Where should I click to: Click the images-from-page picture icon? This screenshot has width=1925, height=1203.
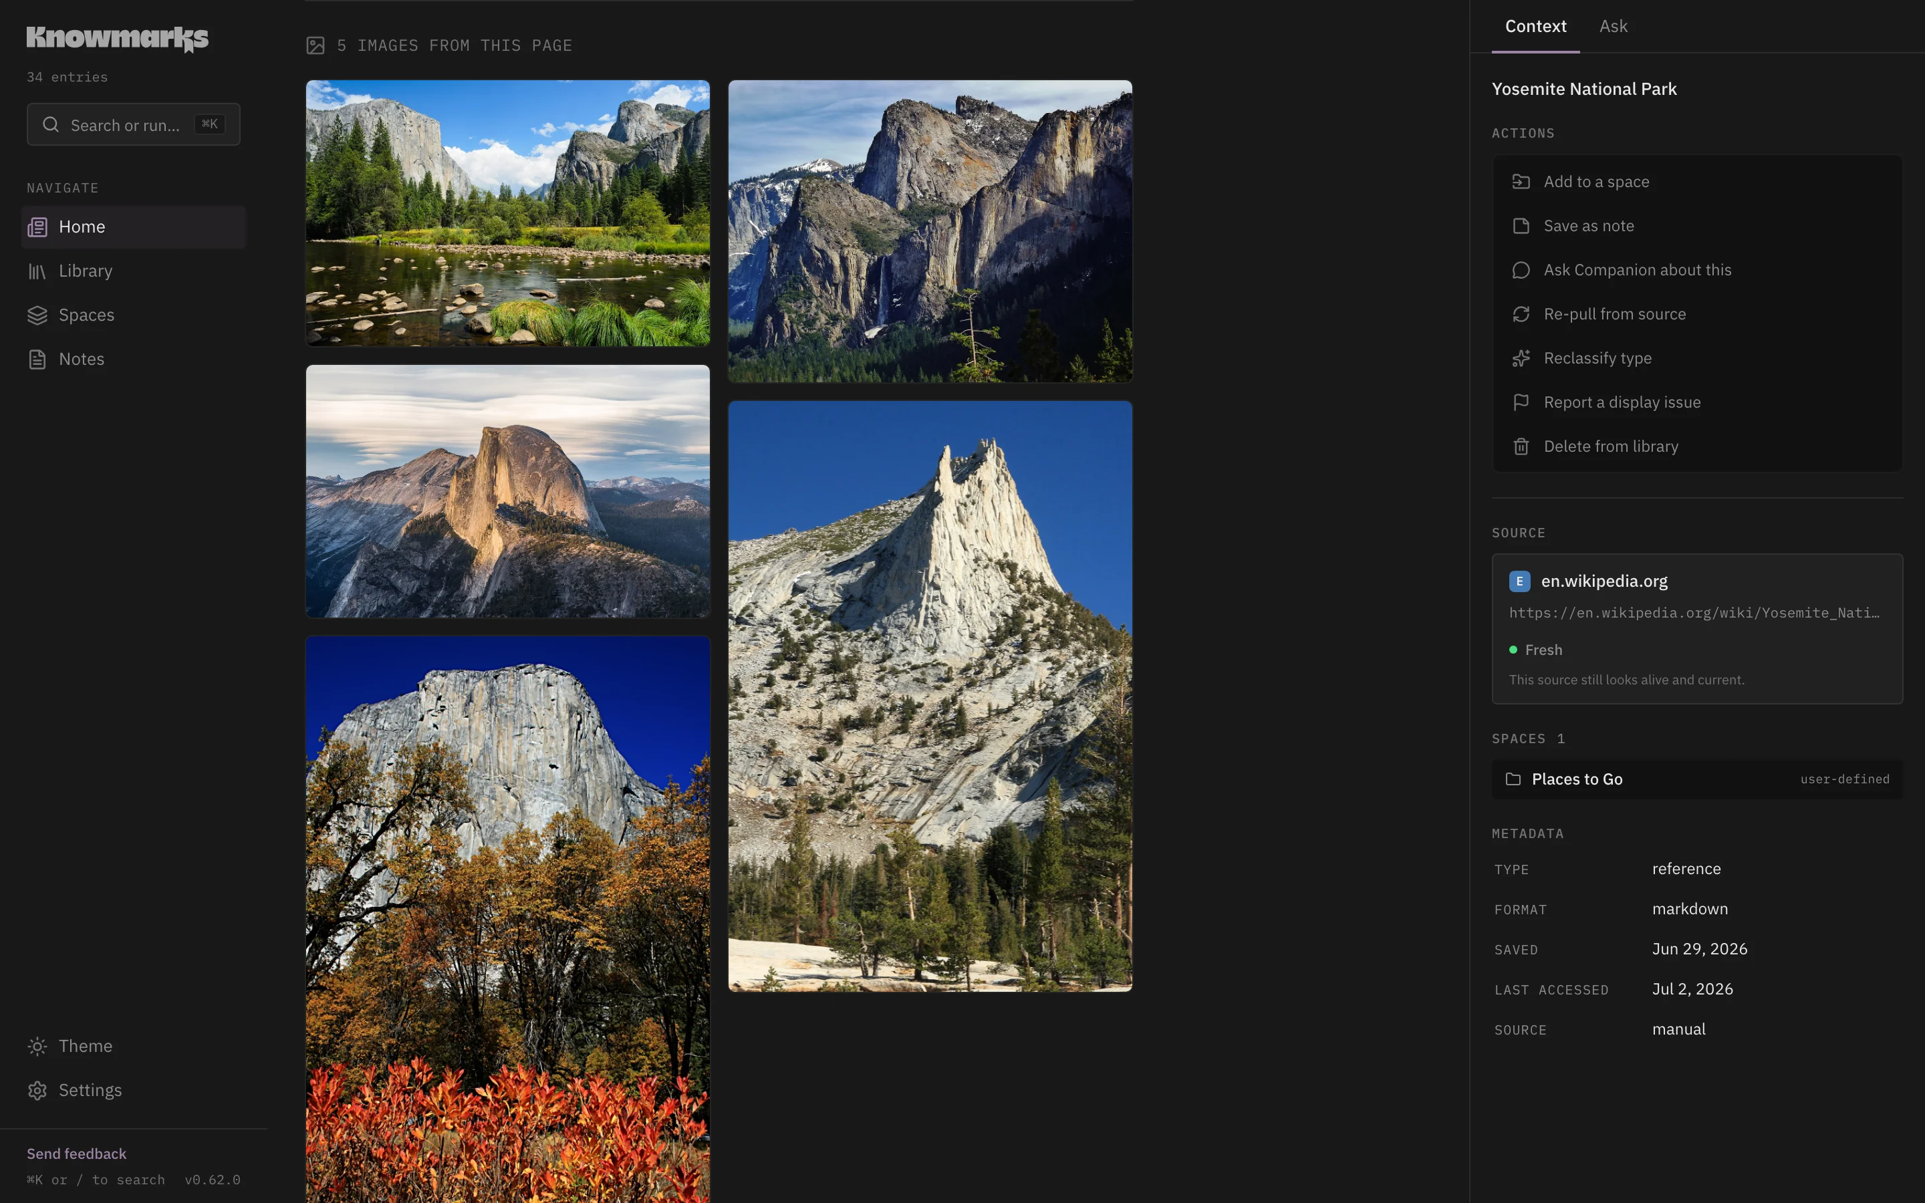click(x=315, y=46)
